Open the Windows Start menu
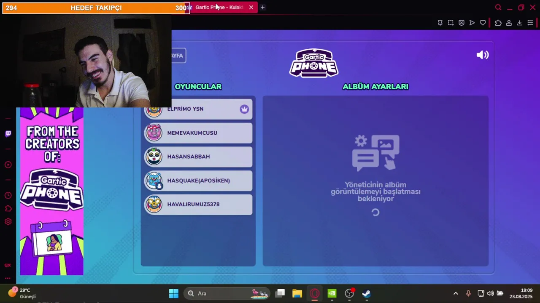The width and height of the screenshot is (540, 303). (x=173, y=293)
